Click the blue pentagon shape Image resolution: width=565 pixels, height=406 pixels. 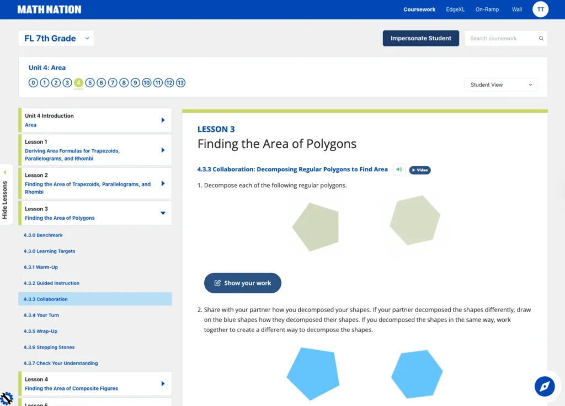coord(311,373)
